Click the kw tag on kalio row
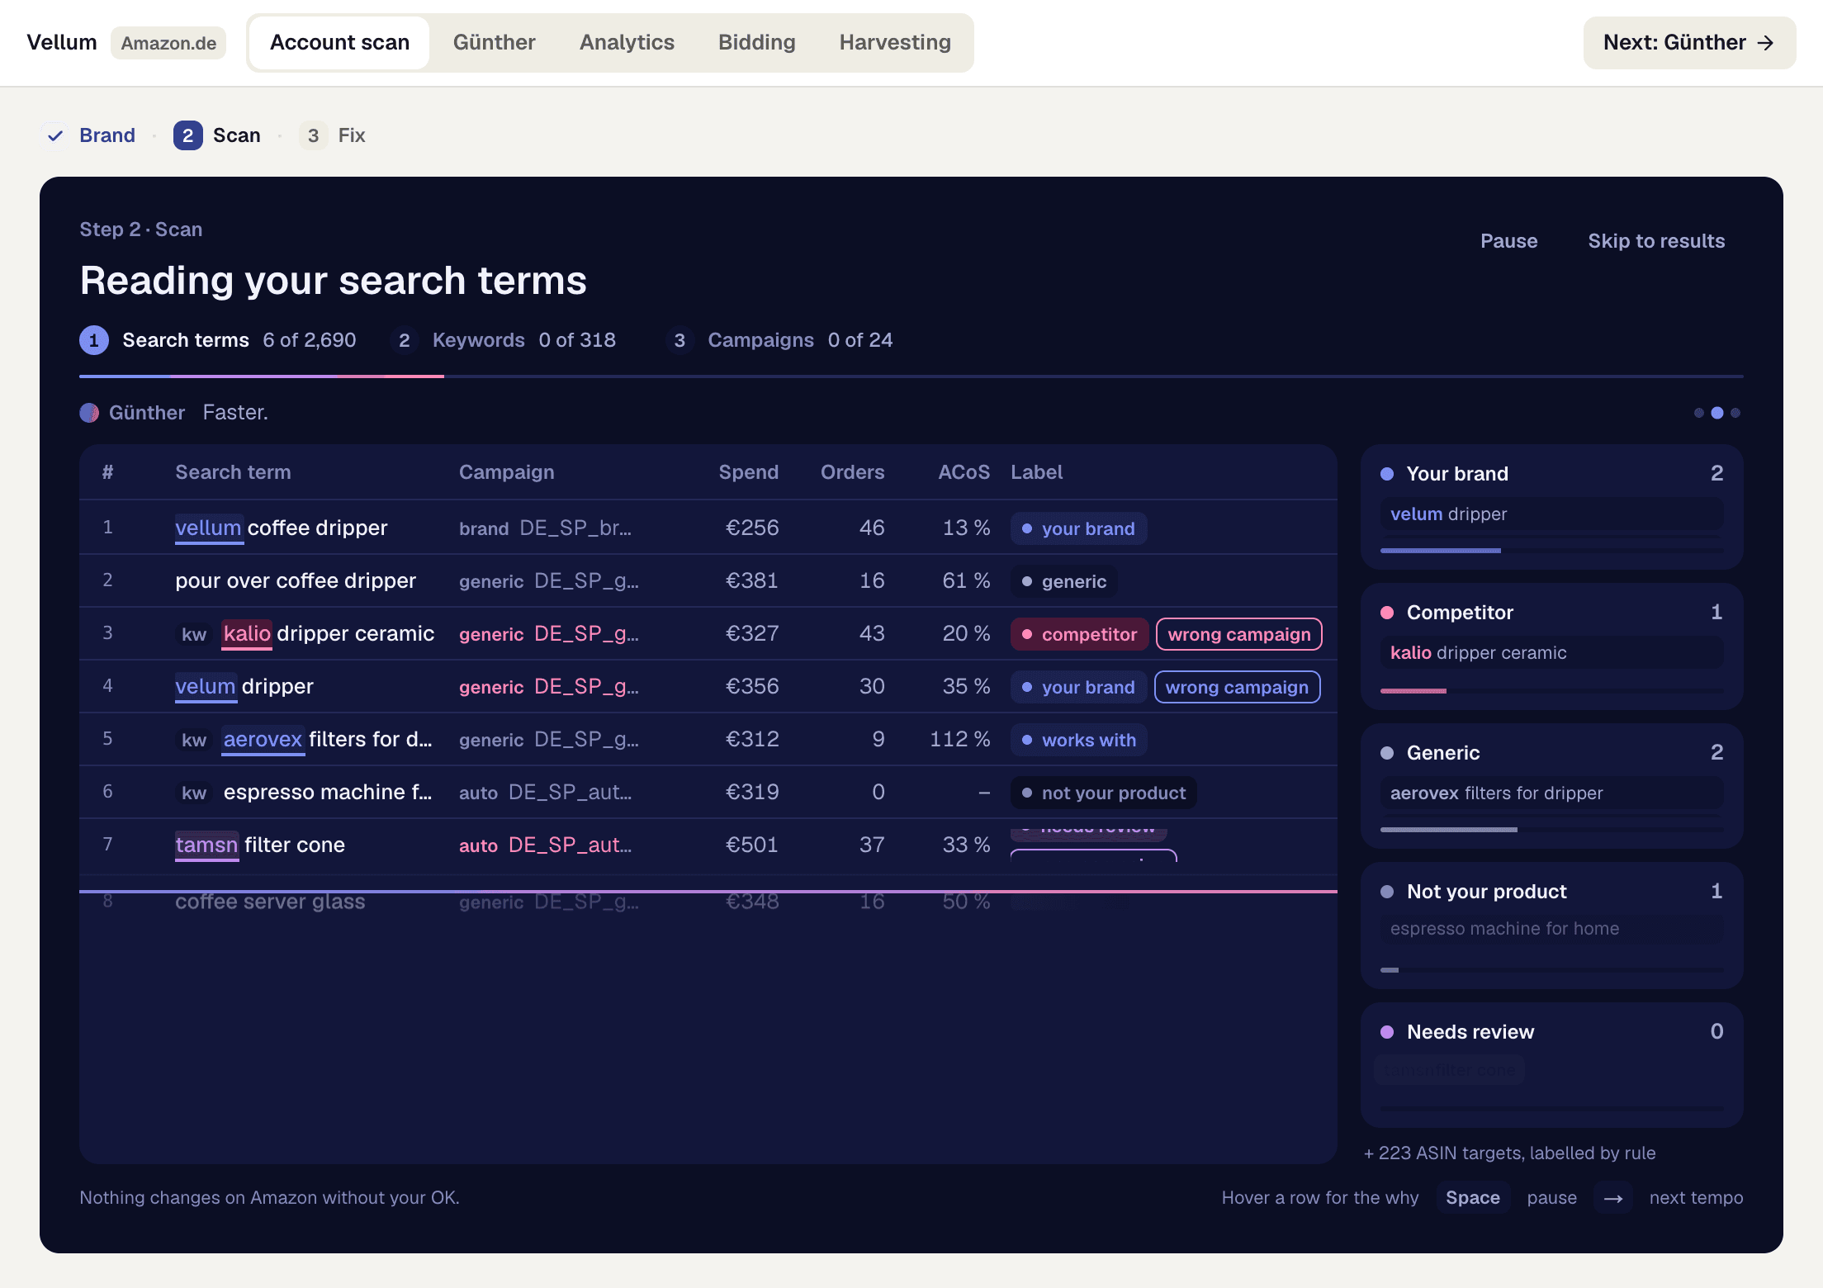The image size is (1823, 1288). click(x=194, y=634)
